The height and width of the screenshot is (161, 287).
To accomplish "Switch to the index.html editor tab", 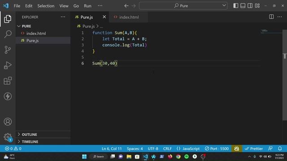I will tap(129, 17).
